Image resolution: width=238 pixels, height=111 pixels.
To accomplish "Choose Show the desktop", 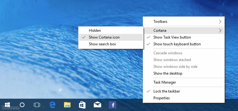I will tap(184, 73).
